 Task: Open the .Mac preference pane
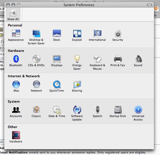16,86
